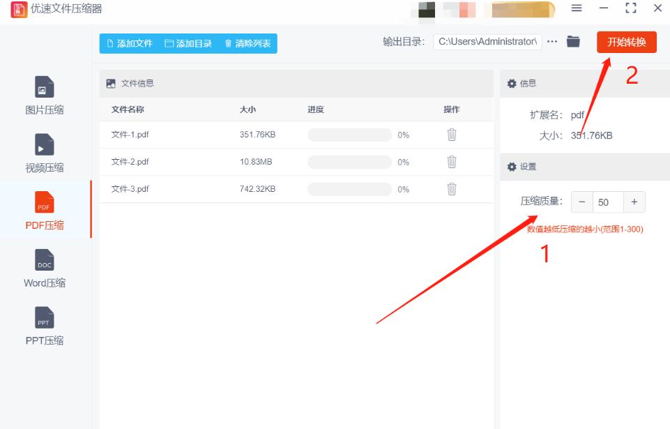The width and height of the screenshot is (670, 429).
Task: Open the output path browse '...' control
Action: point(553,42)
